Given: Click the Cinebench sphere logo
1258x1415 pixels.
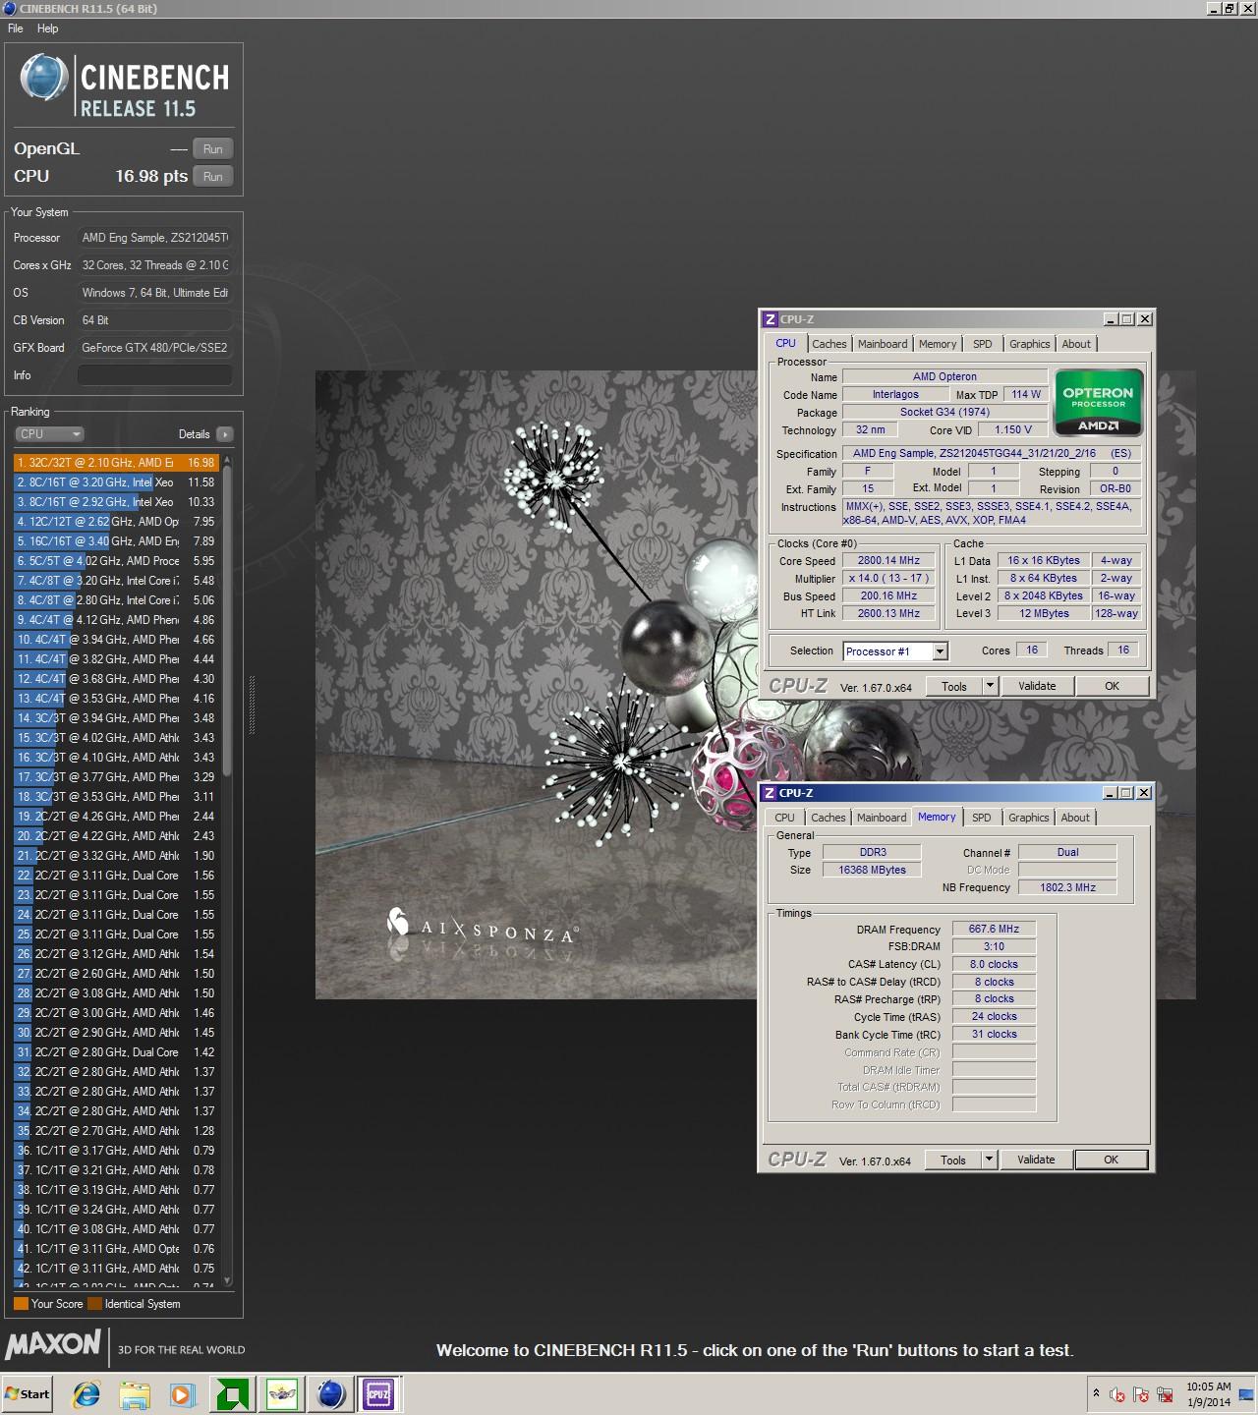Looking at the screenshot, I should point(43,79).
